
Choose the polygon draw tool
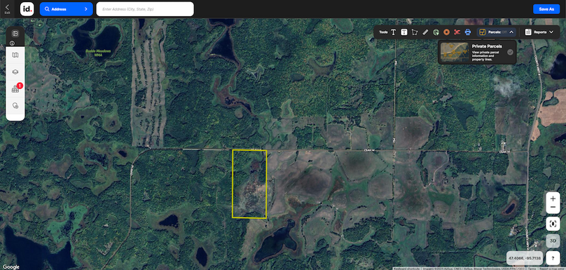(x=415, y=32)
